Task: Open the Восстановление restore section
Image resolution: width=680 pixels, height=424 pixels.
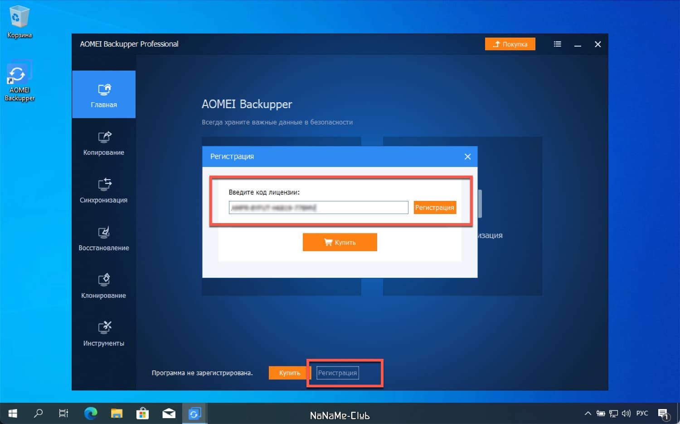Action: [x=104, y=238]
